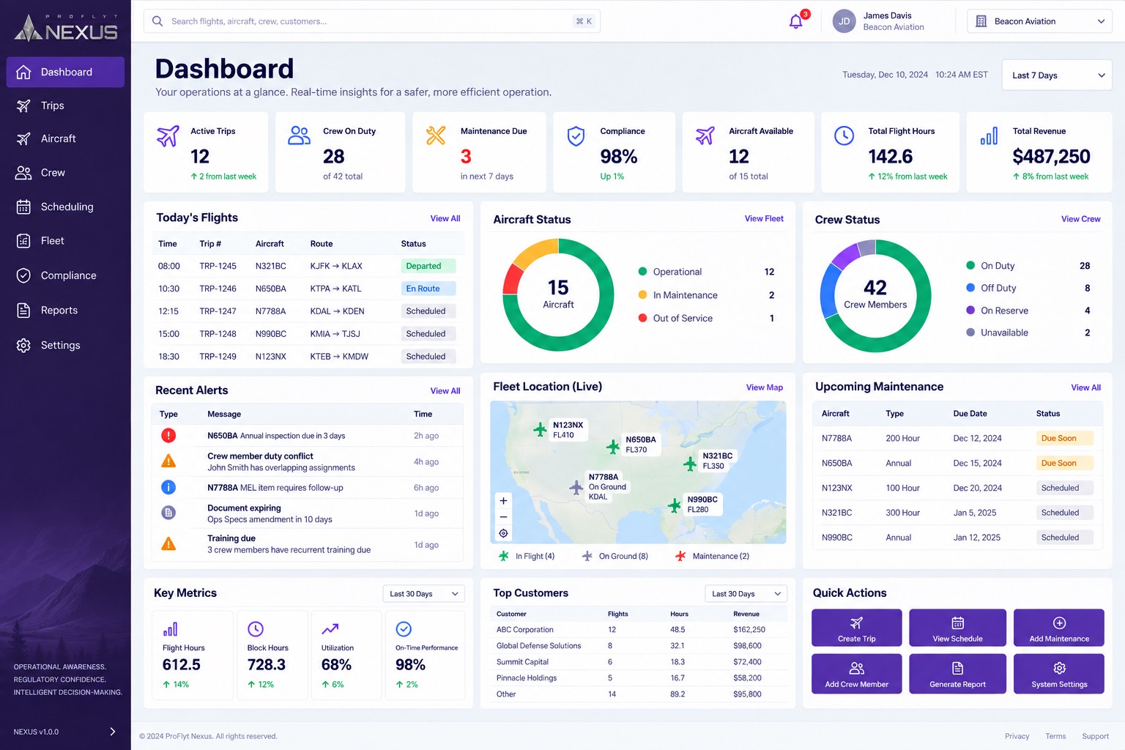
Task: Open the notifications bell
Action: click(x=796, y=21)
